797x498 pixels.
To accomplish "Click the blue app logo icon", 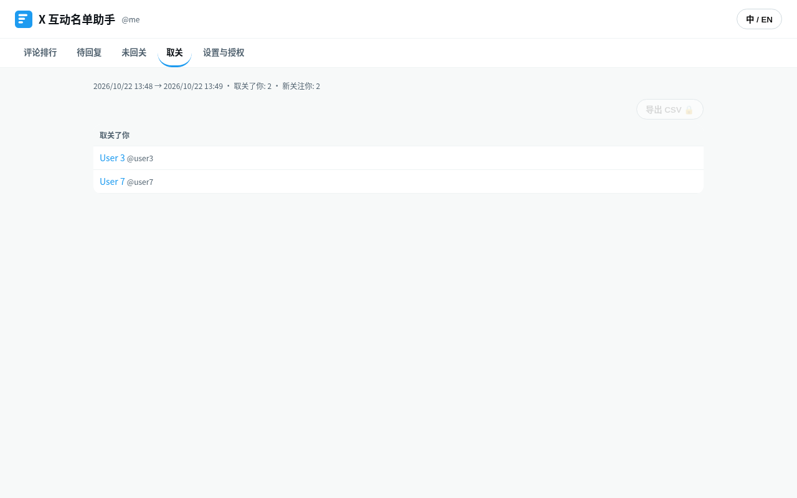I will [24, 19].
